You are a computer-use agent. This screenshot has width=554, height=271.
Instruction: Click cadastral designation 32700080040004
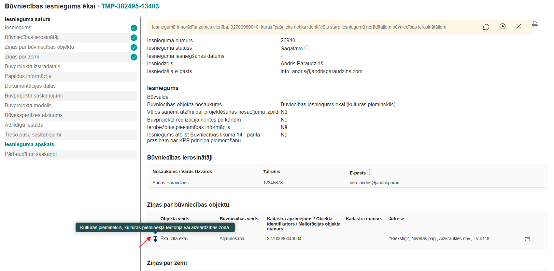(x=284, y=239)
